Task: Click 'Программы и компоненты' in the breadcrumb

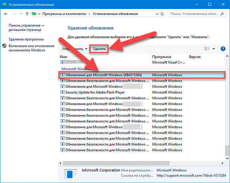Action: click(x=64, y=14)
